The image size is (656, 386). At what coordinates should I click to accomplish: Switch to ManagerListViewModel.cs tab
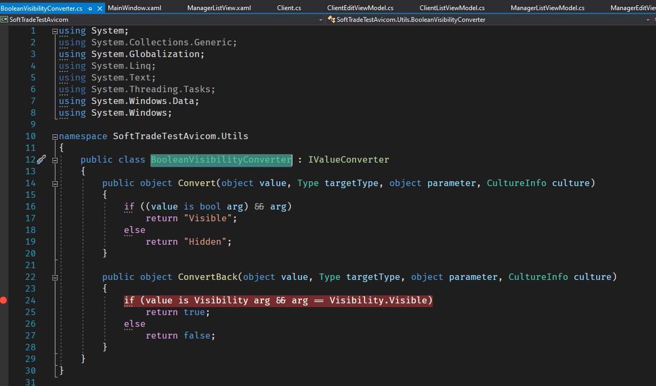(548, 8)
